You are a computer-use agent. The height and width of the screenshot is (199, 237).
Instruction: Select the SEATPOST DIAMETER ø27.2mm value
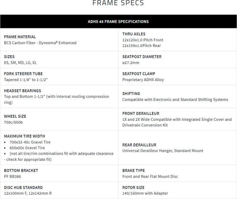coord(131,63)
